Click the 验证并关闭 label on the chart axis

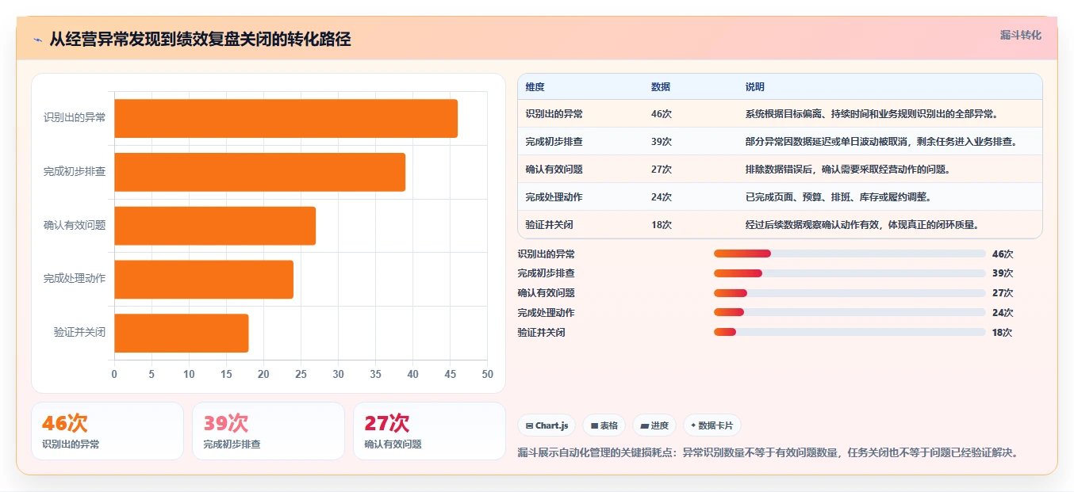(x=79, y=333)
